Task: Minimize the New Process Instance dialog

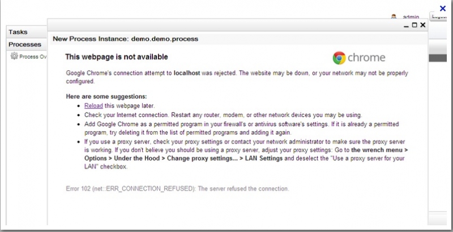Action: coord(406,25)
